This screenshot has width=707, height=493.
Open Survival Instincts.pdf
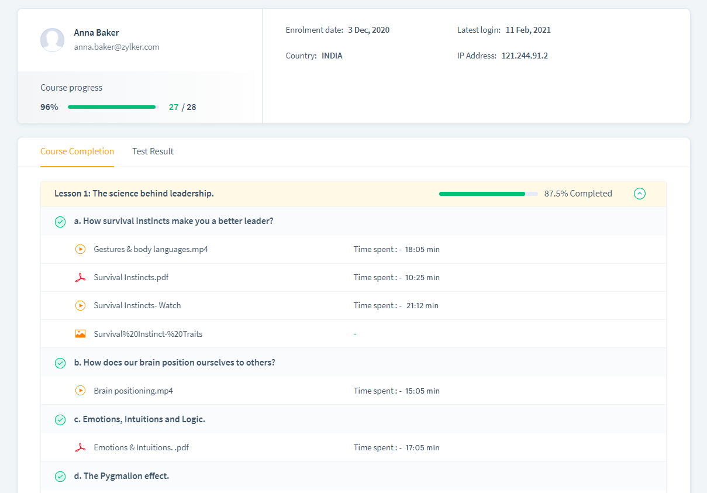(x=131, y=277)
